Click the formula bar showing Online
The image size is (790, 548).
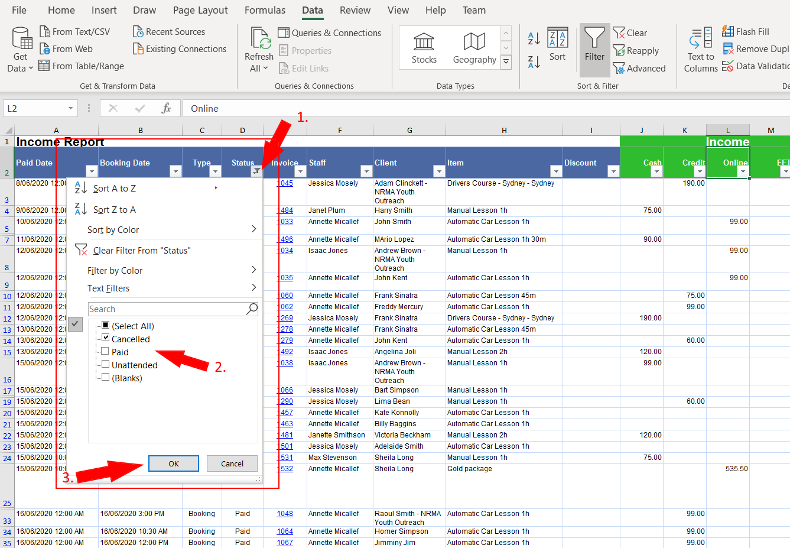click(x=486, y=108)
